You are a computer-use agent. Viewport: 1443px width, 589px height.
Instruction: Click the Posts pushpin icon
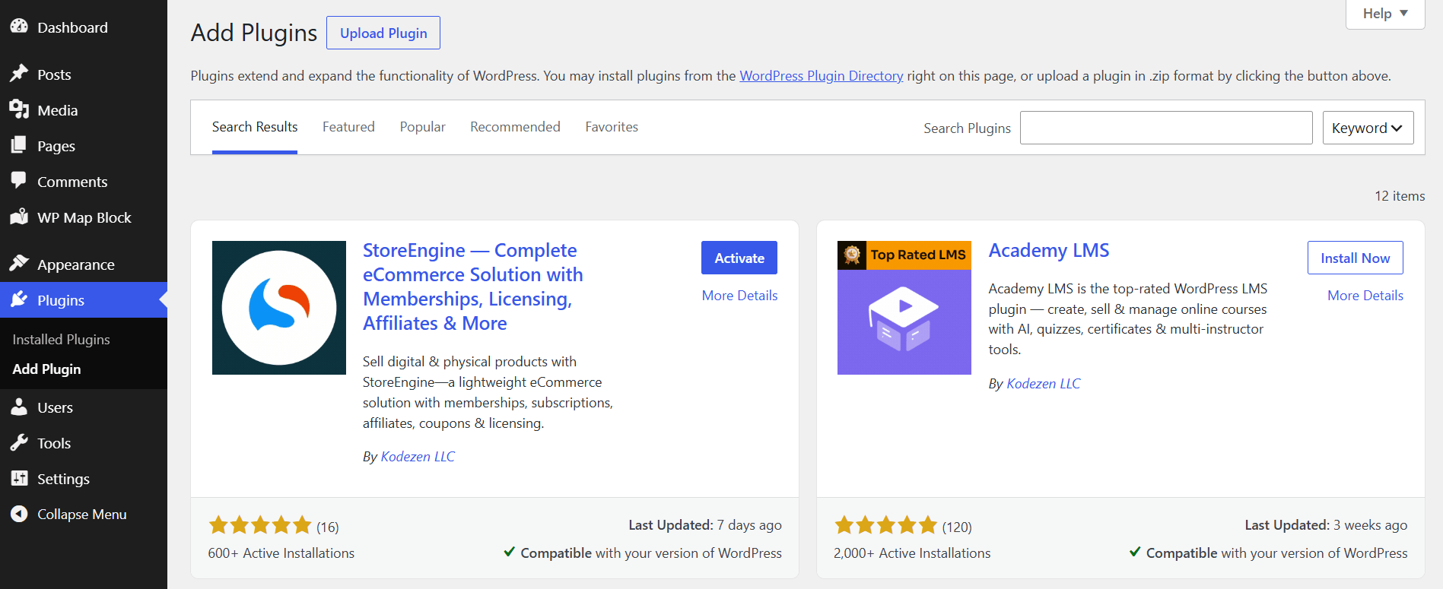click(19, 74)
